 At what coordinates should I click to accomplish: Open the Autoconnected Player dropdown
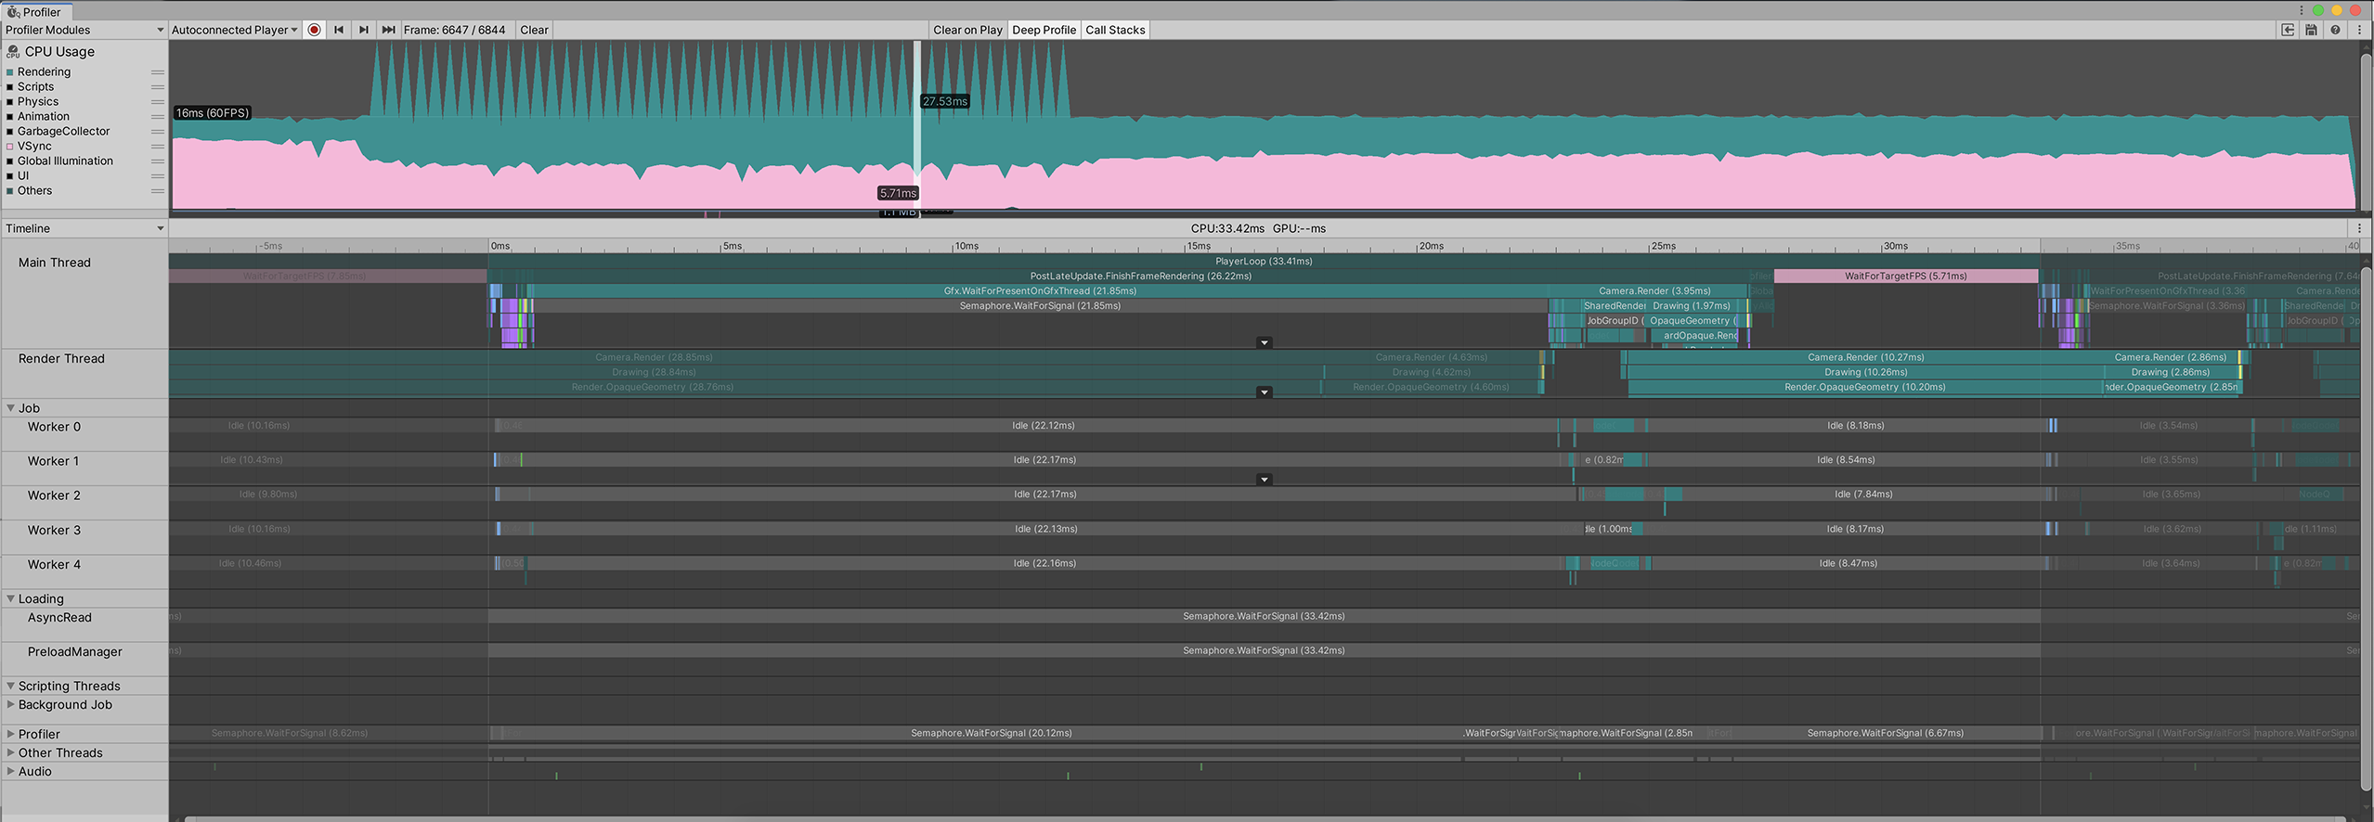tap(235, 30)
